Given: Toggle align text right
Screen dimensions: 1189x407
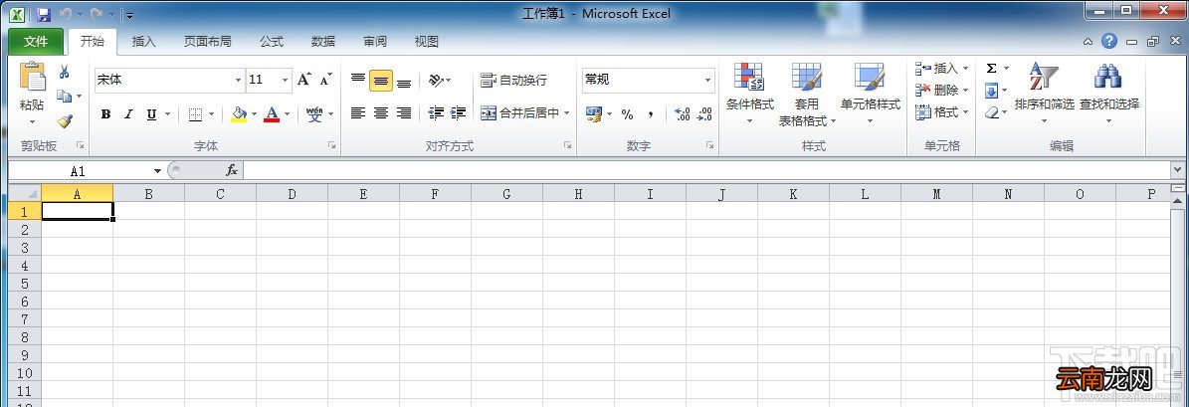Looking at the screenshot, I should (x=404, y=112).
